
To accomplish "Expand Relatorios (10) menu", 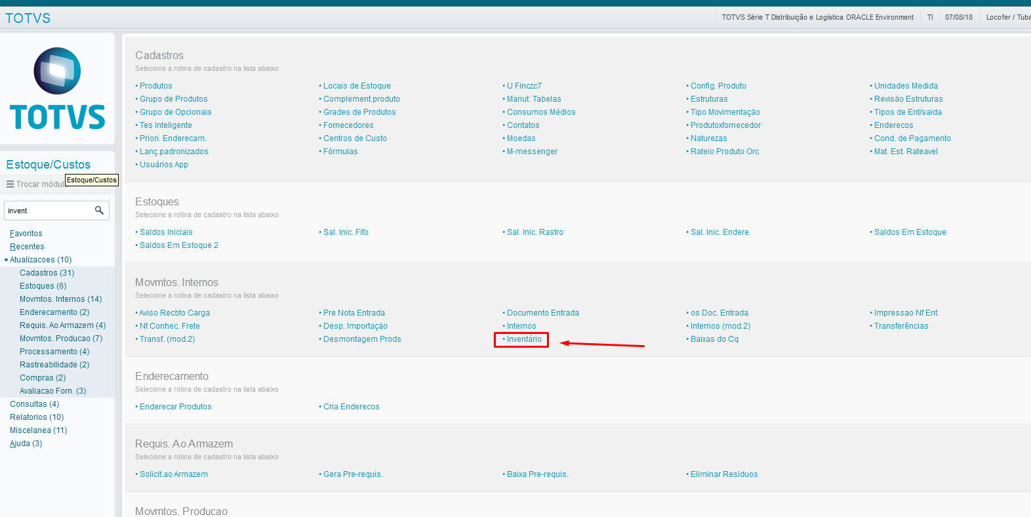I will pos(37,417).
